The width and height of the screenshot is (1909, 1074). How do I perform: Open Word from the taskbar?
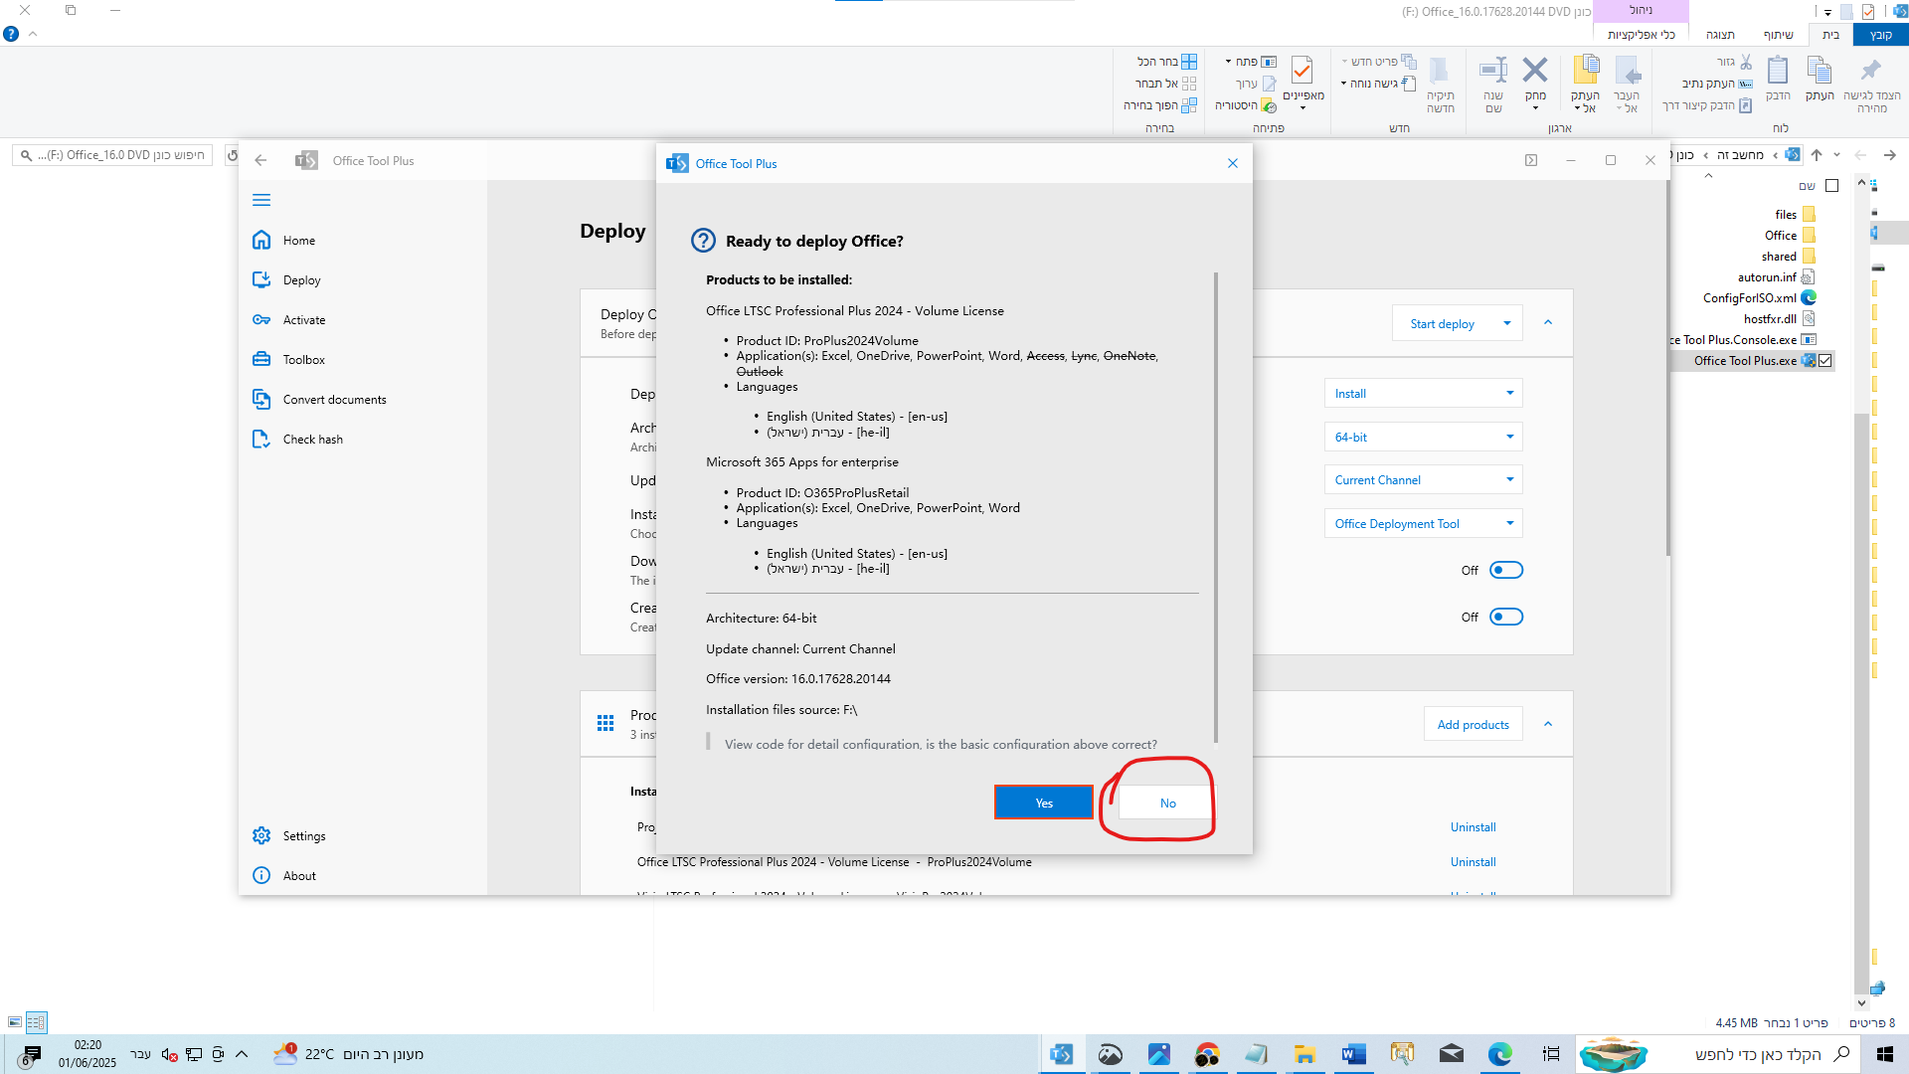(x=1353, y=1054)
